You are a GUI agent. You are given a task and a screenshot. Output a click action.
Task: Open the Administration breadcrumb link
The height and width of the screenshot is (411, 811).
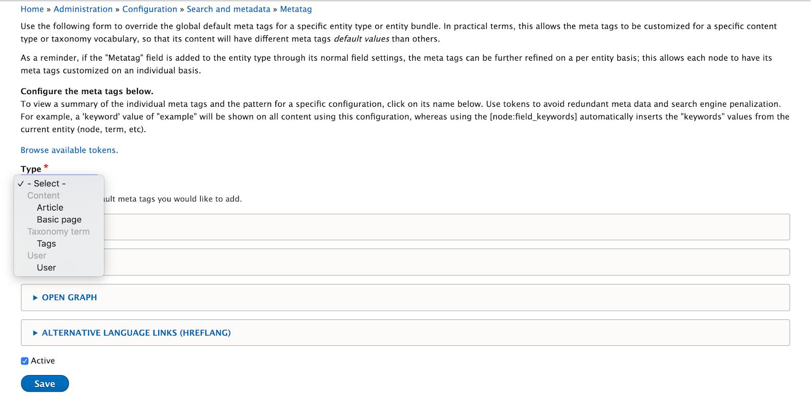tap(83, 9)
